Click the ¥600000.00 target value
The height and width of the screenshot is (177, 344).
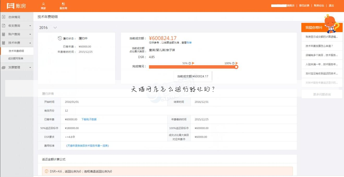click(x=201, y=128)
